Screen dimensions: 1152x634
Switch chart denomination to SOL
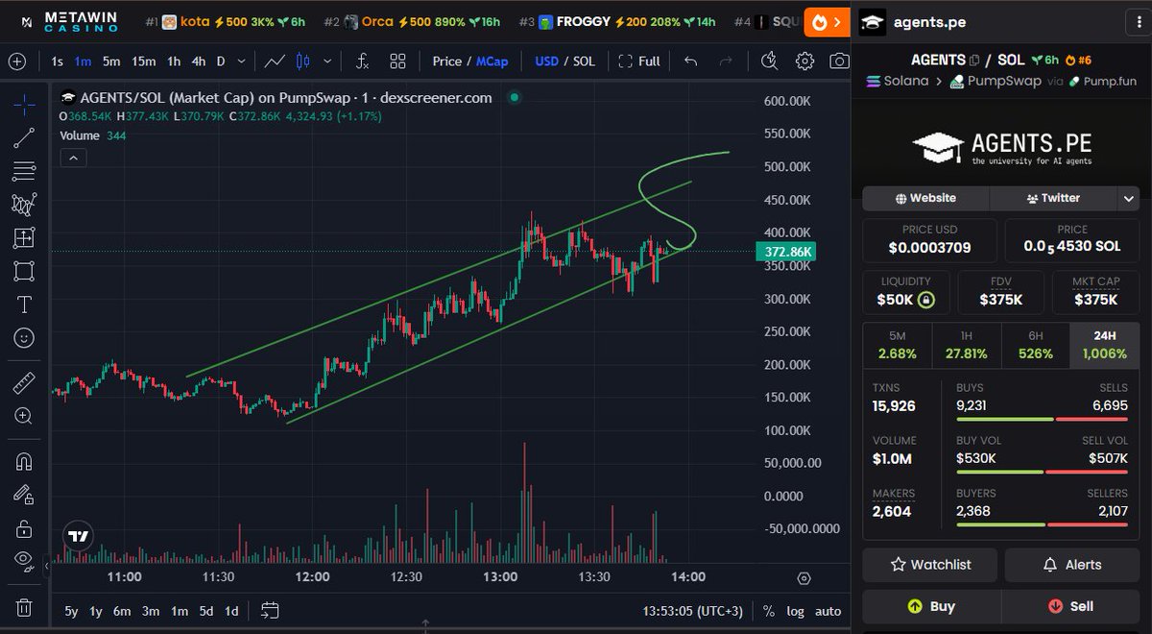(x=584, y=61)
